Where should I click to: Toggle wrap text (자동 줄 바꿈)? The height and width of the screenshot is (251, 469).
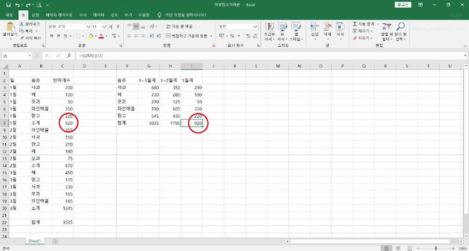click(x=180, y=27)
